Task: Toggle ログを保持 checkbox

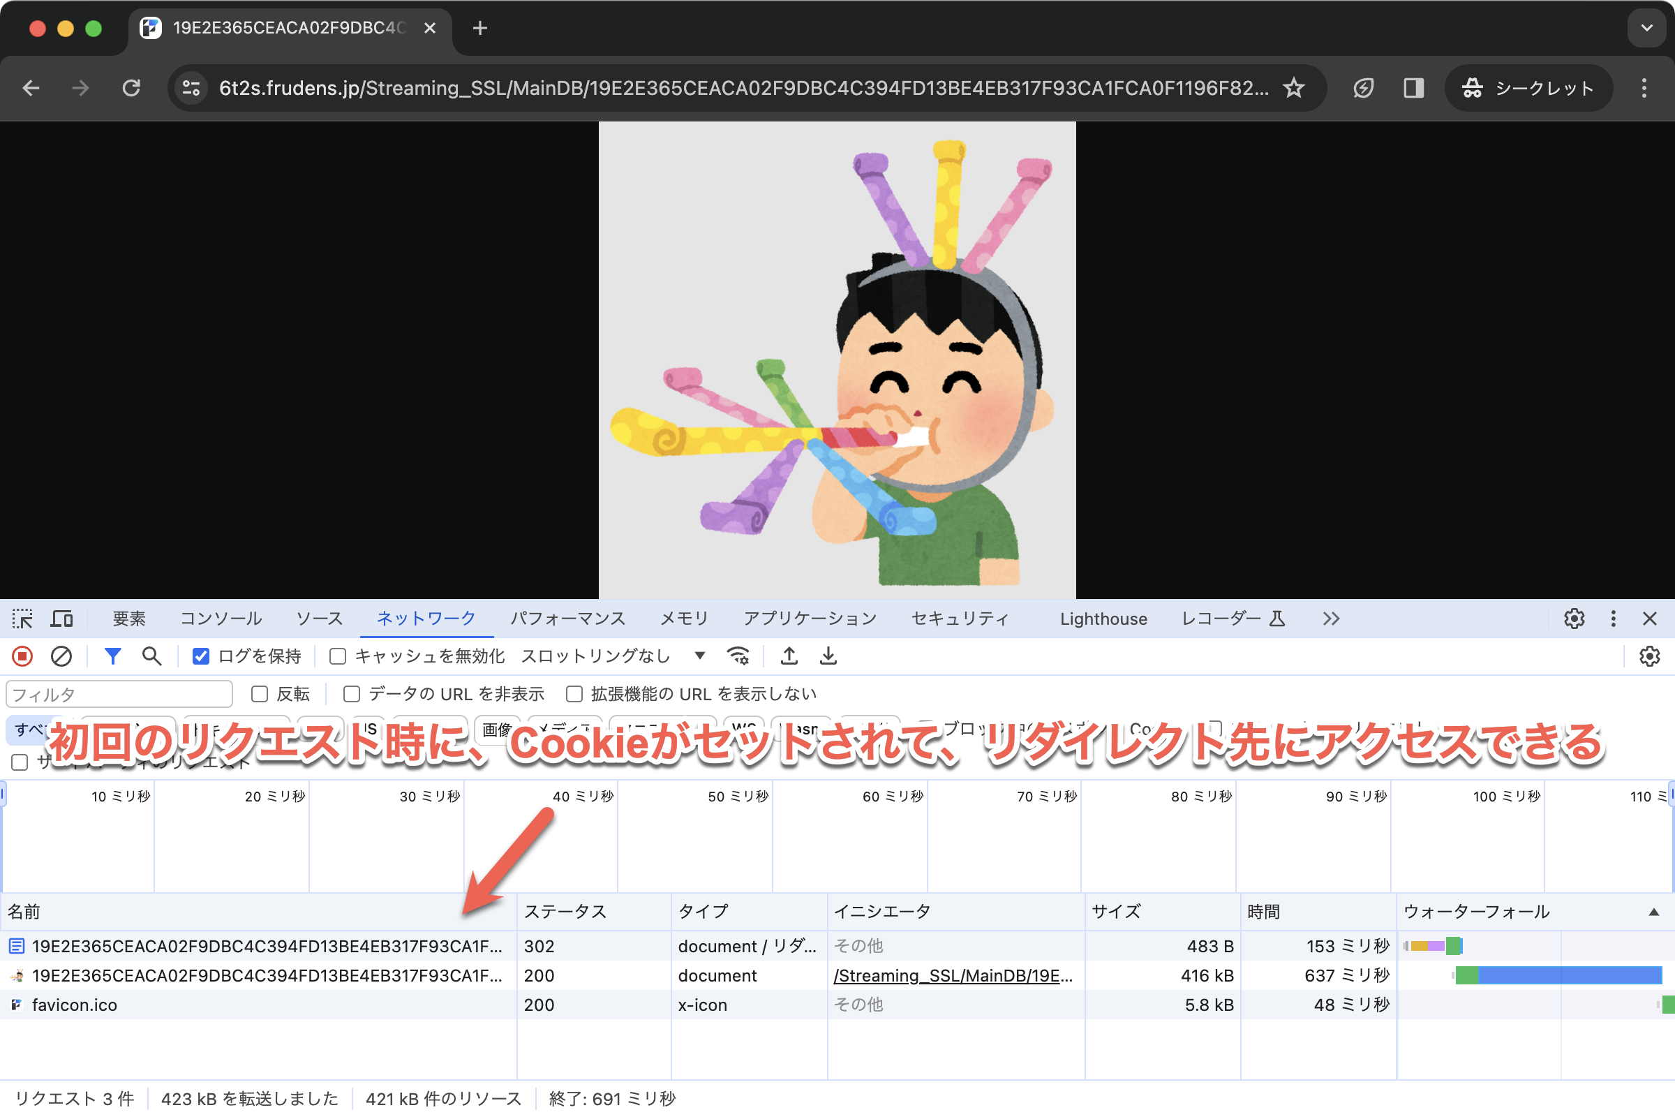Action: click(201, 656)
